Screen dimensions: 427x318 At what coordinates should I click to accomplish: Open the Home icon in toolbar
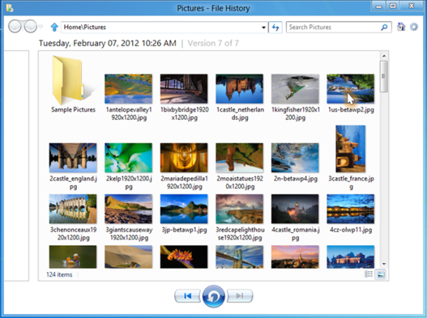pos(401,26)
